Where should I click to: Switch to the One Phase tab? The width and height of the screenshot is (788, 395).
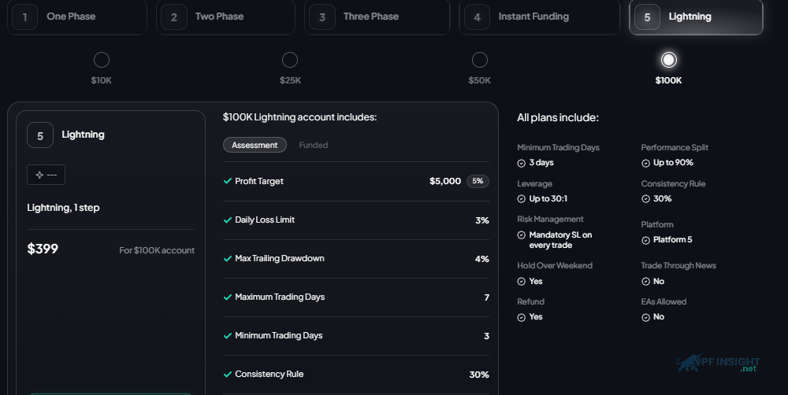(x=77, y=17)
